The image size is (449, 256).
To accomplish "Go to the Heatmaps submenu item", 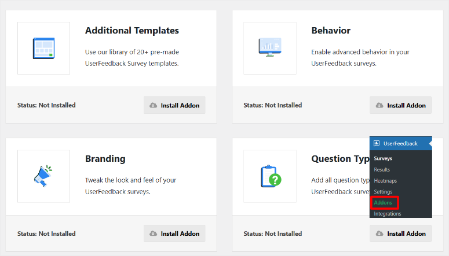I will tap(385, 180).
